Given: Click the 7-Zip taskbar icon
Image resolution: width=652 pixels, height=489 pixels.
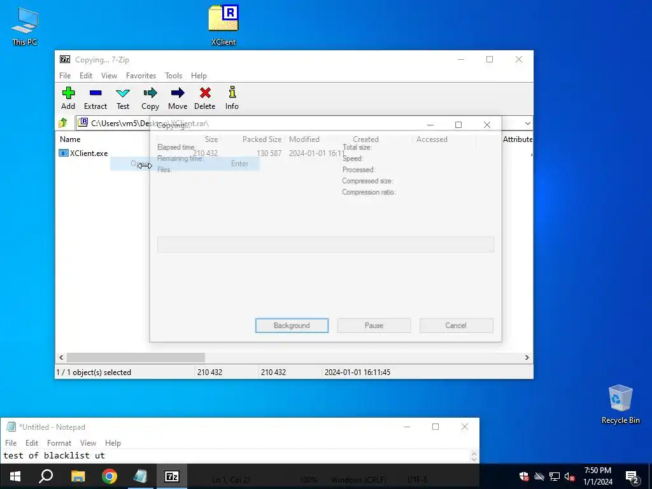Looking at the screenshot, I should [x=172, y=476].
